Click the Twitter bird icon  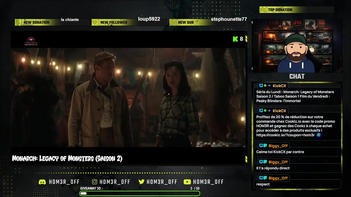pos(141,182)
